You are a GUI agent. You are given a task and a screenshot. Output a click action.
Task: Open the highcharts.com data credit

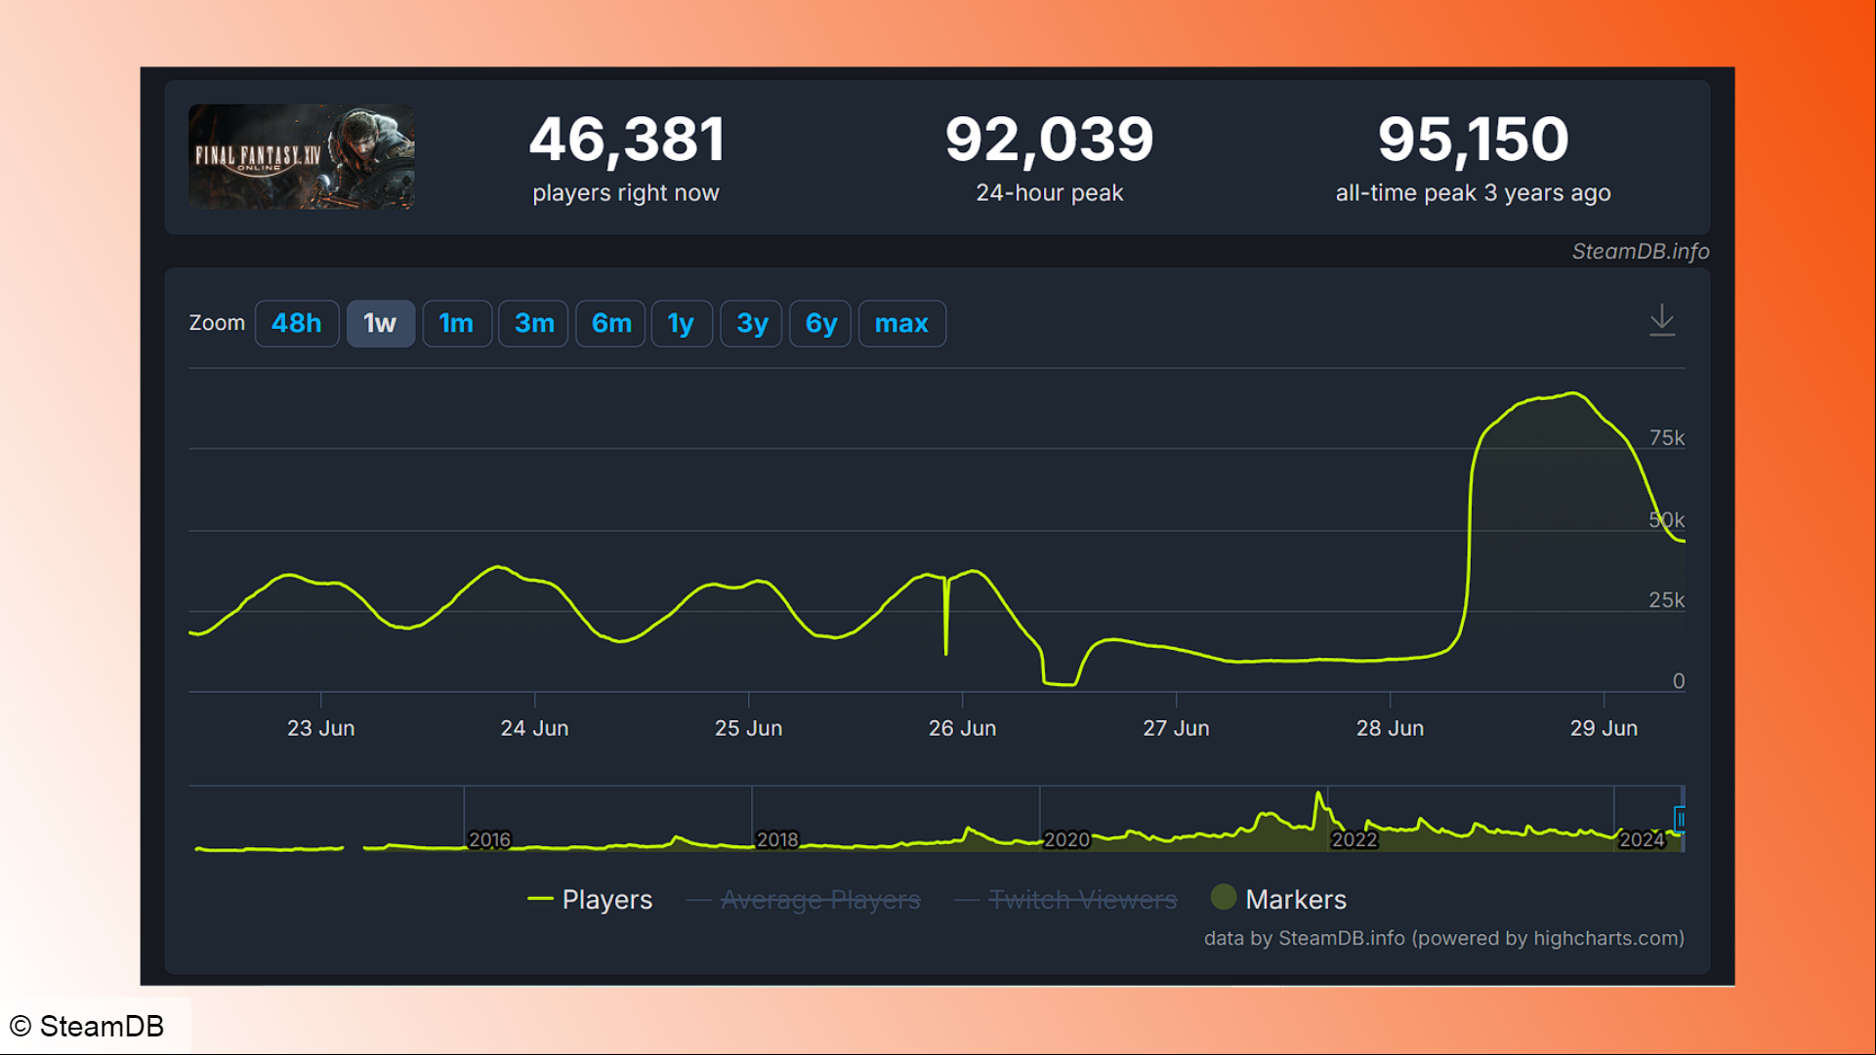[1443, 938]
